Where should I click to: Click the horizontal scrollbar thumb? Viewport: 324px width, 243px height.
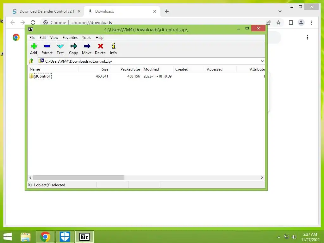78,178
